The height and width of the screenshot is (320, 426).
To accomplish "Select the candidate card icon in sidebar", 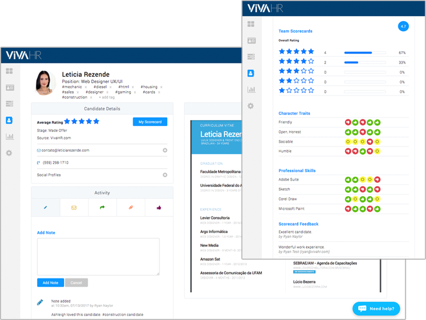I will click(x=9, y=87).
